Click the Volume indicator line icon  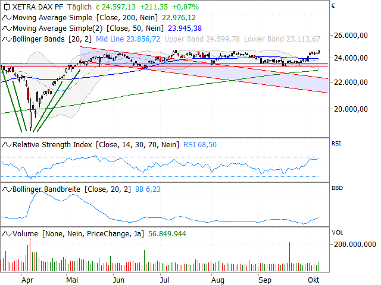coord(7,233)
